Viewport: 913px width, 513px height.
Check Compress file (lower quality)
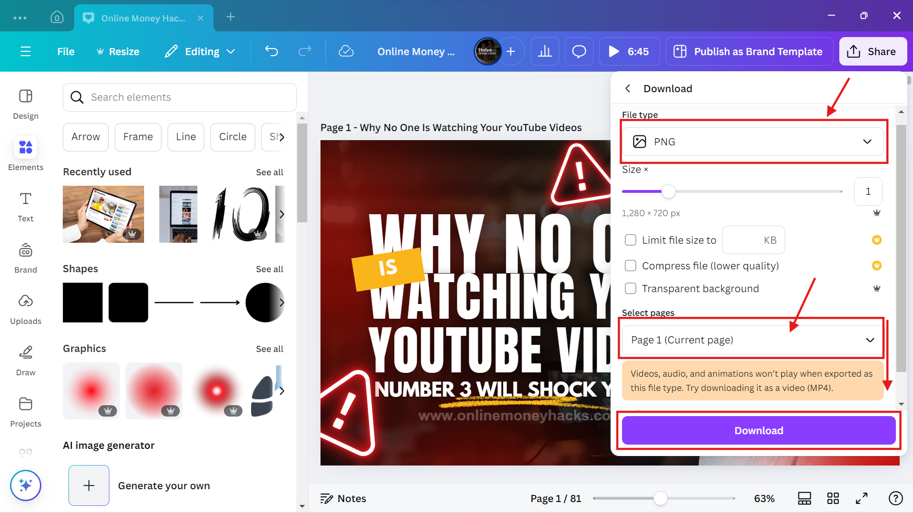point(631,266)
